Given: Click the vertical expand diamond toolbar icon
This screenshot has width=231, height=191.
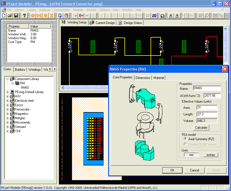Looking at the screenshot, I should (x=46, y=16).
